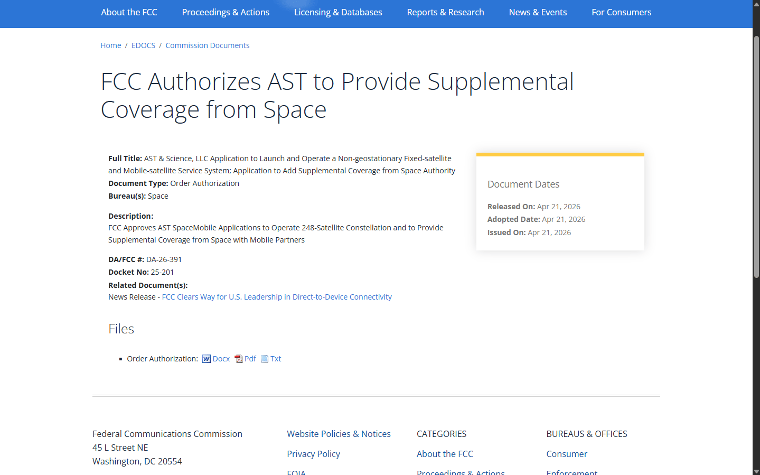The height and width of the screenshot is (475, 760).
Task: Open the PDF file icon
Action: coord(239,359)
